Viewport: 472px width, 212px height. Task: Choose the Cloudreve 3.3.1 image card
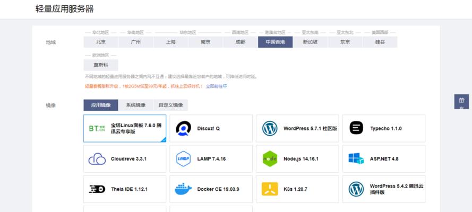coord(125,159)
